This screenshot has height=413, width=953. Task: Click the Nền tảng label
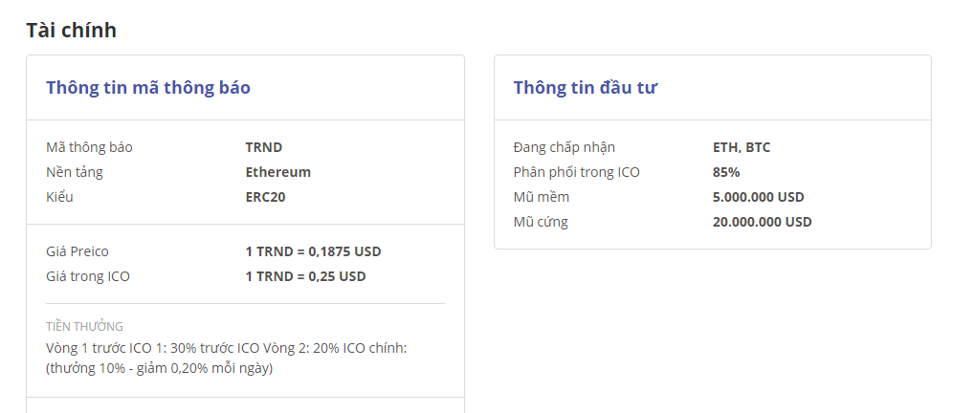tap(75, 172)
